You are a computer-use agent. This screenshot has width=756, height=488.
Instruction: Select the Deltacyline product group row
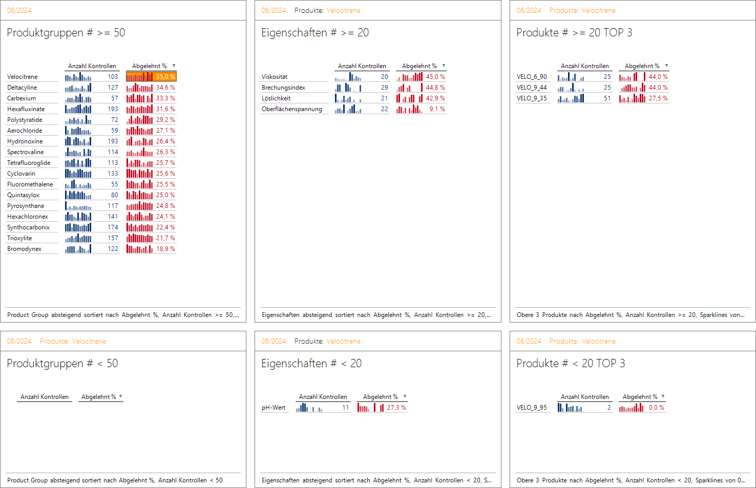click(x=22, y=88)
